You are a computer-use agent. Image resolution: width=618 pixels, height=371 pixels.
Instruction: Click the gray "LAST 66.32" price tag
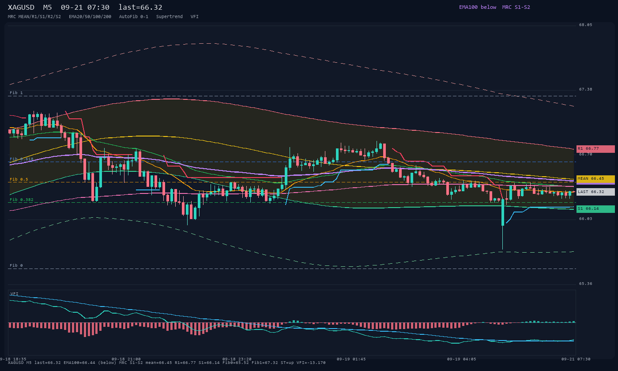pyautogui.click(x=595, y=192)
